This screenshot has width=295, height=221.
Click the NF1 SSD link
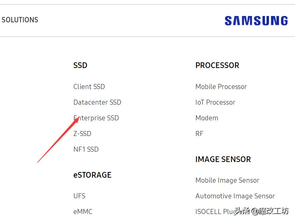click(86, 149)
